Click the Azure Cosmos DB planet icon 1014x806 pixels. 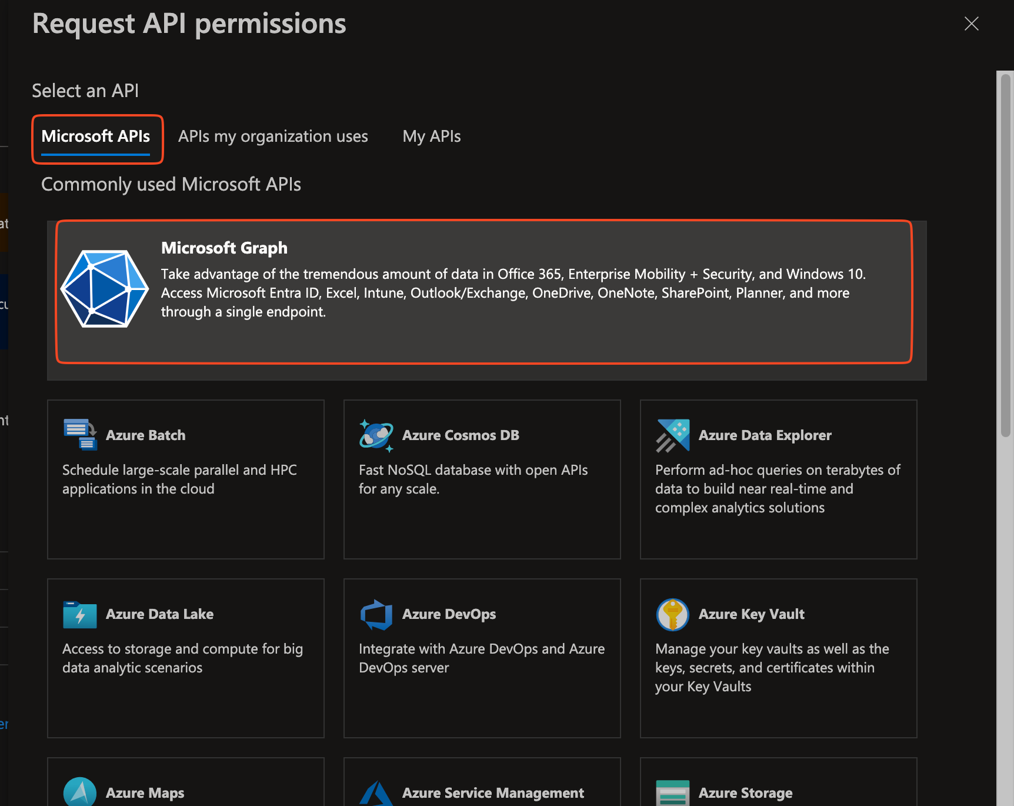[x=376, y=435]
